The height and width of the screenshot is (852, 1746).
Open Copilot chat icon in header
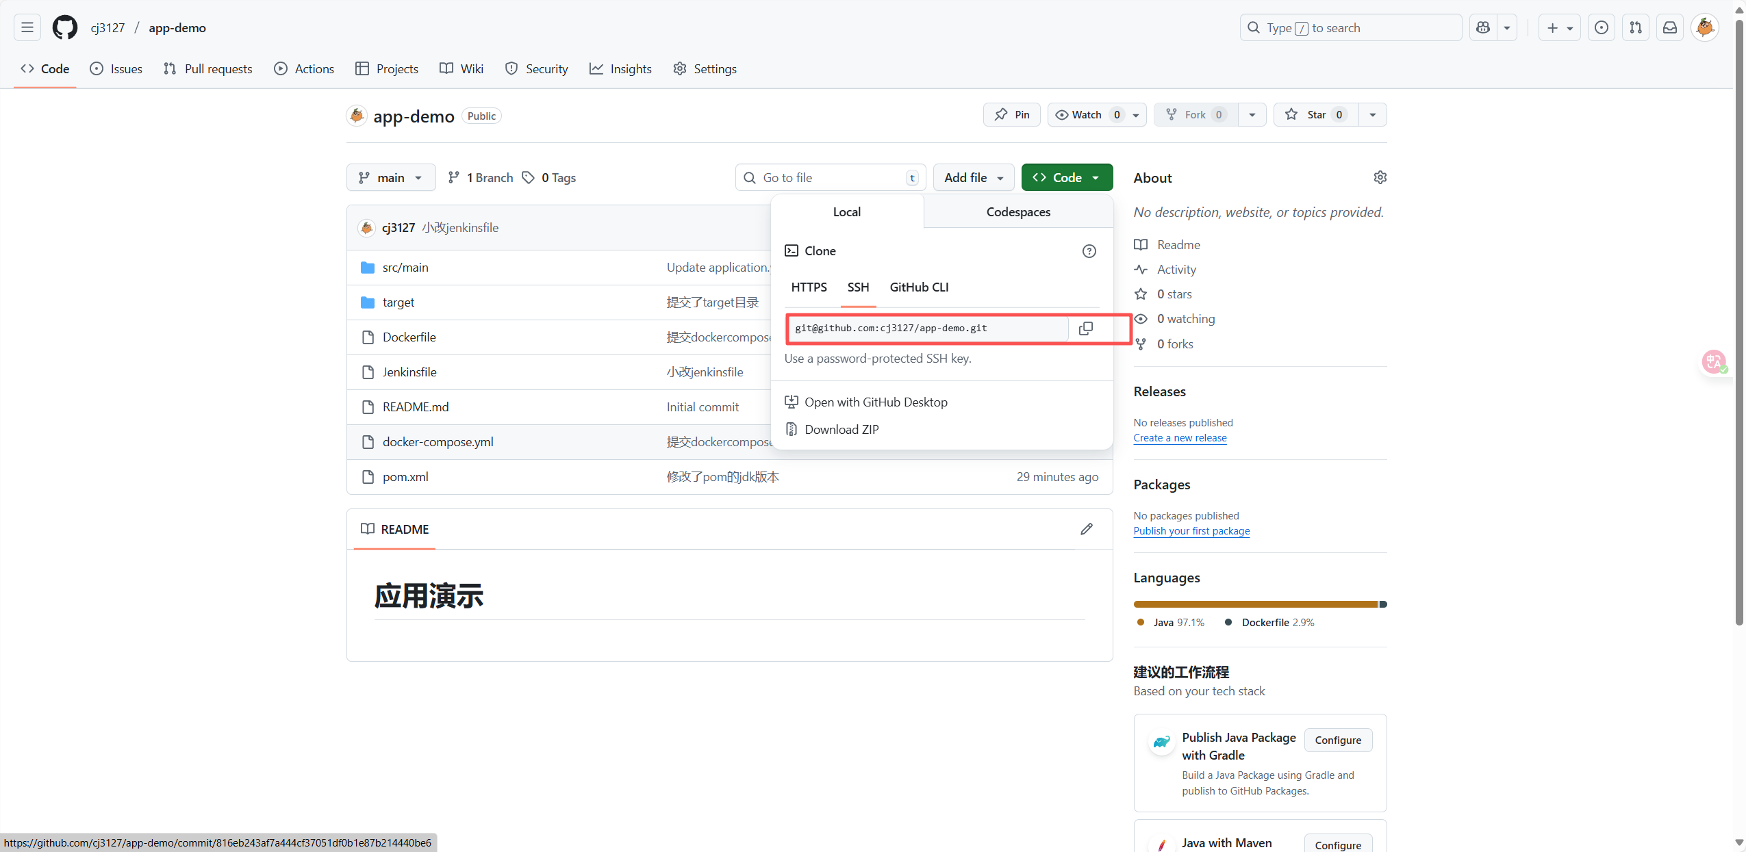[x=1483, y=27]
